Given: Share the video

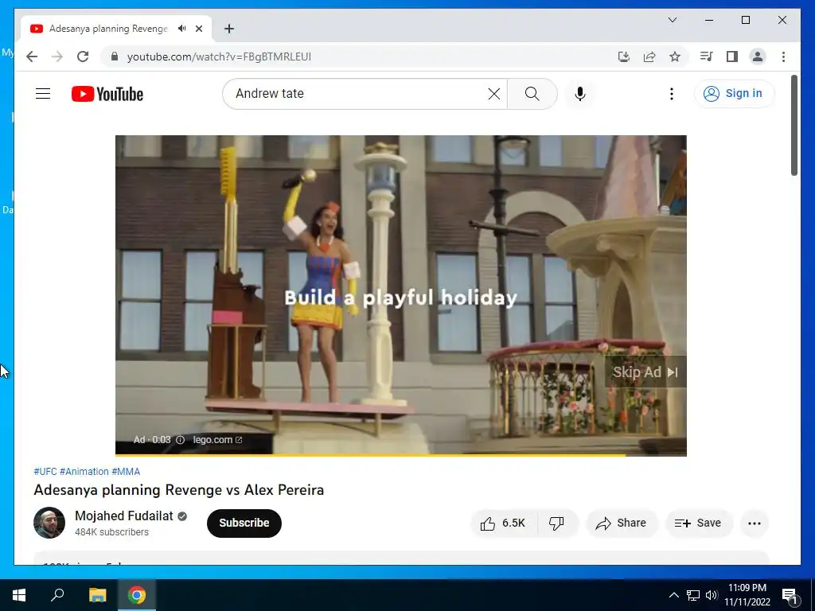Looking at the screenshot, I should [x=622, y=523].
